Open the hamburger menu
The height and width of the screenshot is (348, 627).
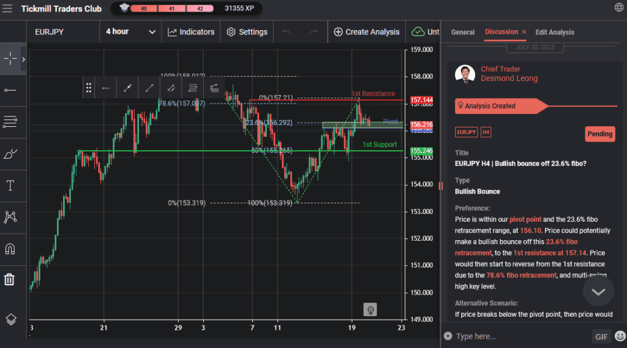7,9
